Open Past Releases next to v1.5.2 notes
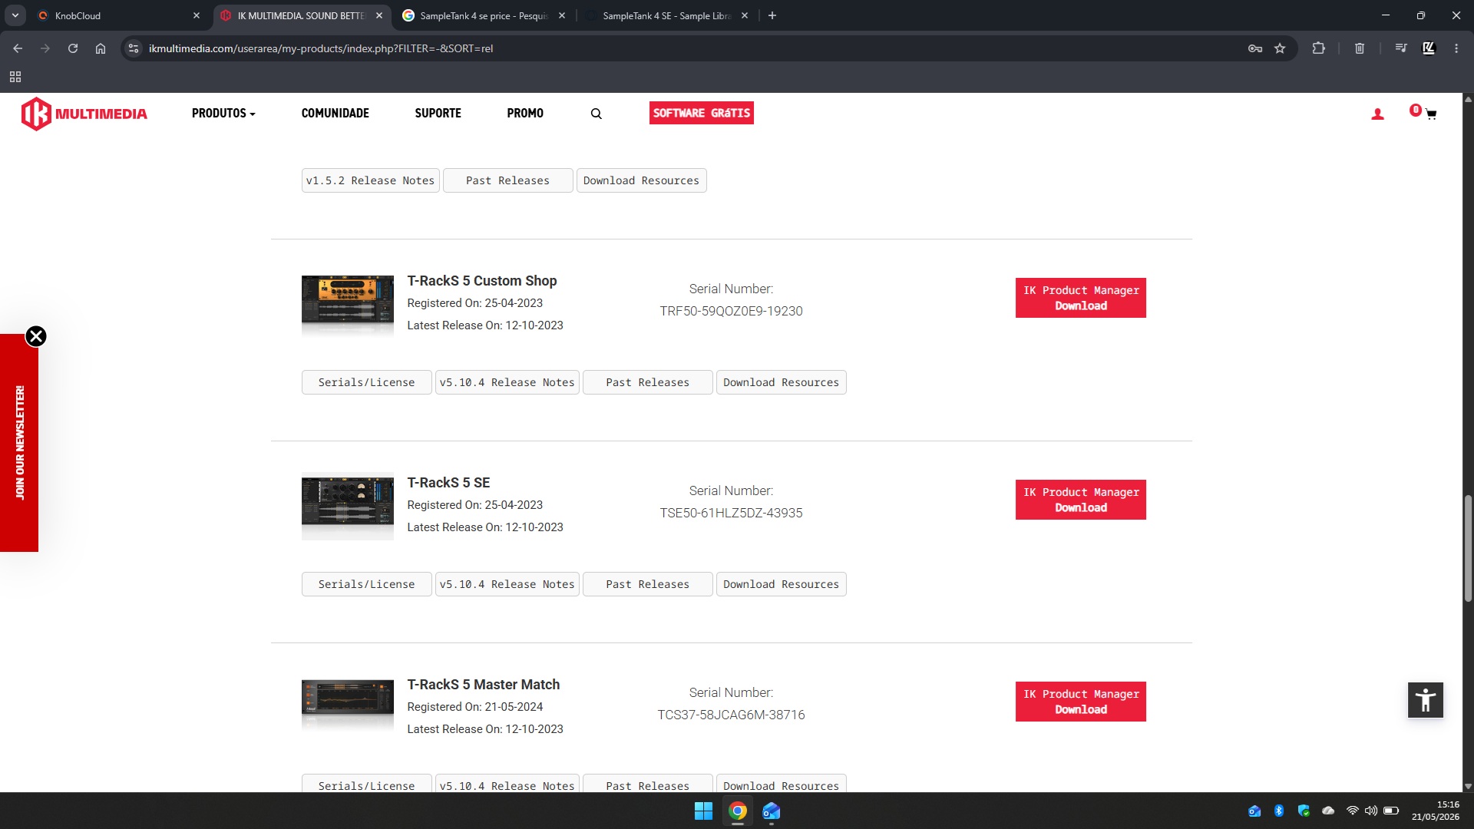The height and width of the screenshot is (829, 1474). pos(507,180)
